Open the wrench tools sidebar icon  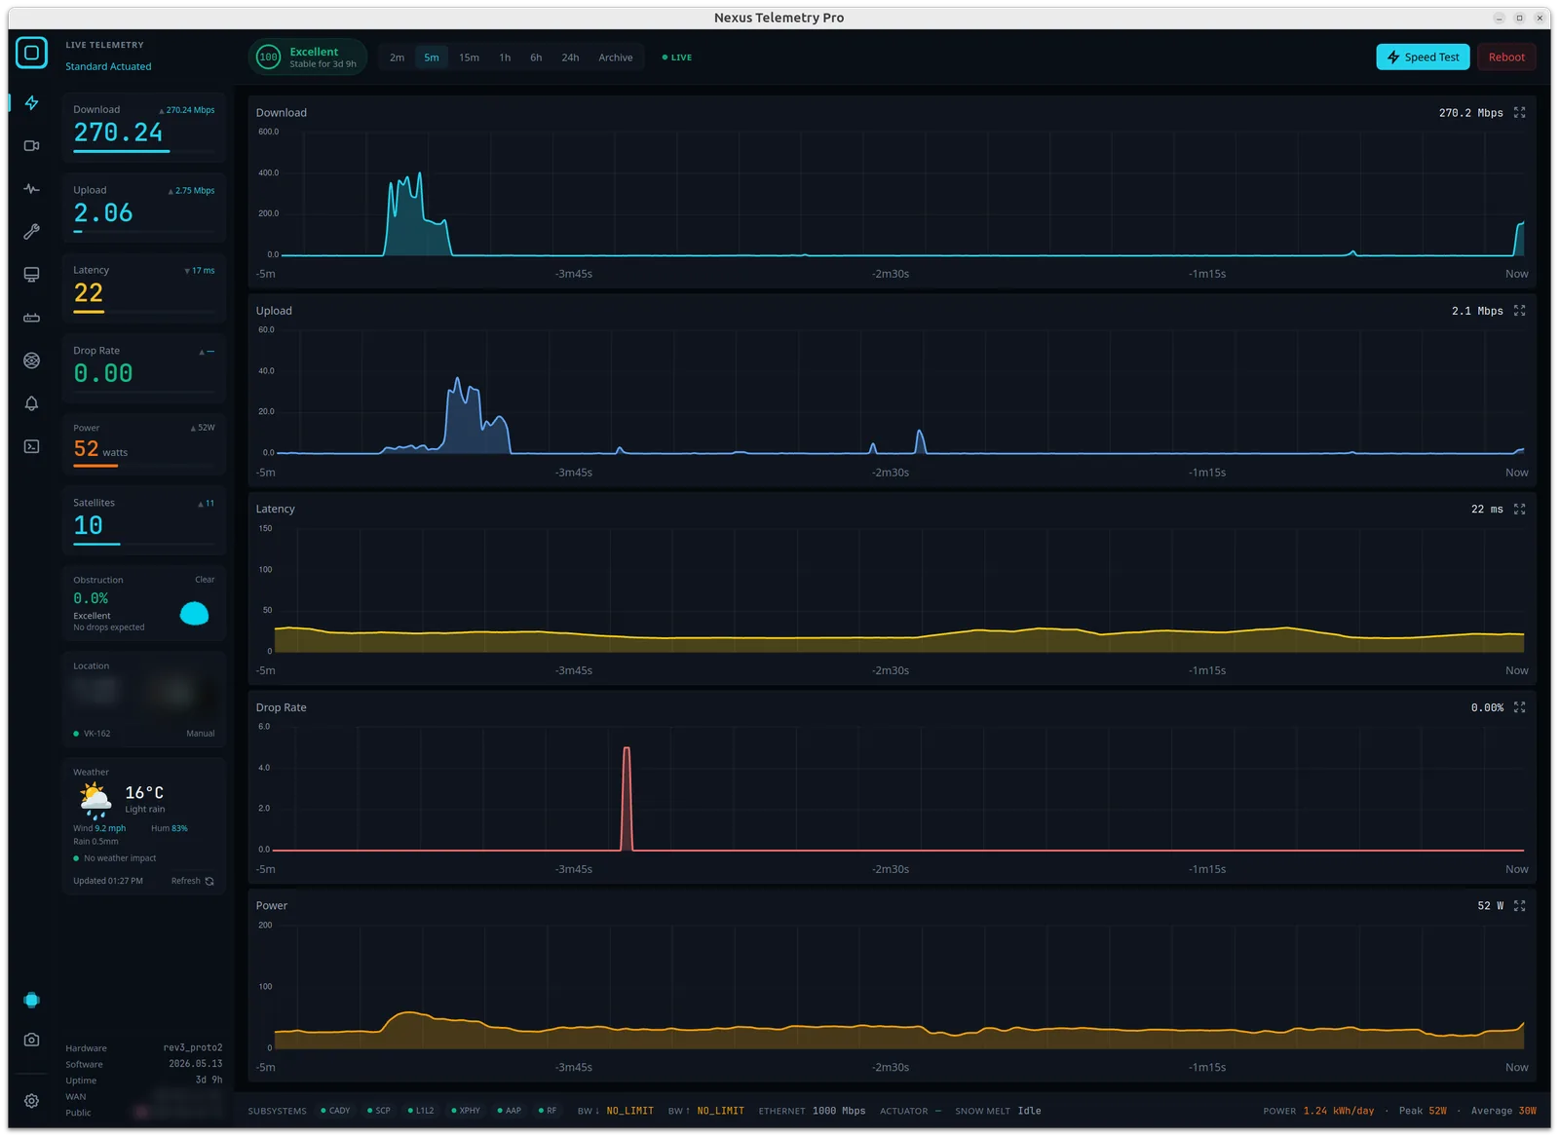(x=31, y=231)
